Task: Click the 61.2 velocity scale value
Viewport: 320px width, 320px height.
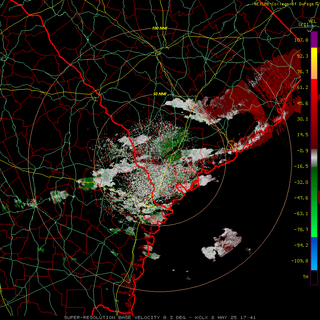Action: click(303, 87)
